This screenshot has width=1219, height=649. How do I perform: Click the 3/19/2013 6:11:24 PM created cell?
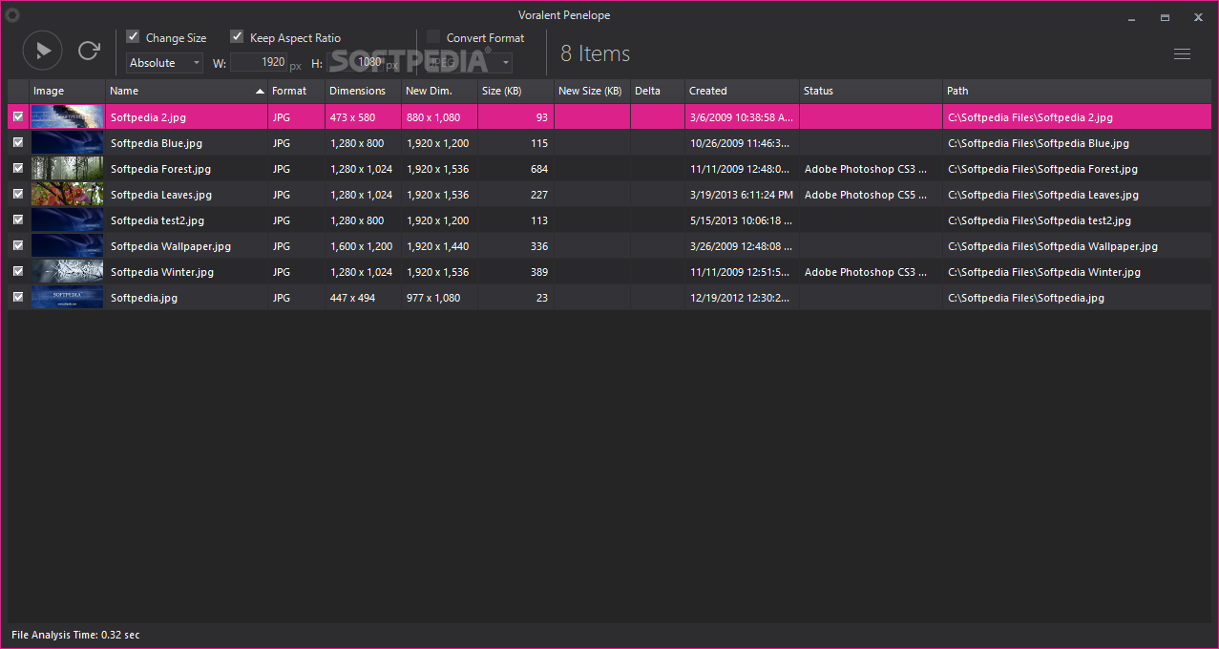click(x=742, y=195)
